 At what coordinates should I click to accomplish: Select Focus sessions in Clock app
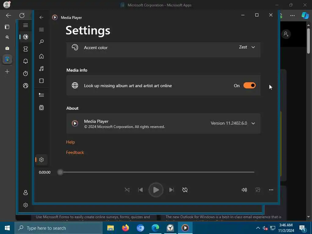pos(26,37)
